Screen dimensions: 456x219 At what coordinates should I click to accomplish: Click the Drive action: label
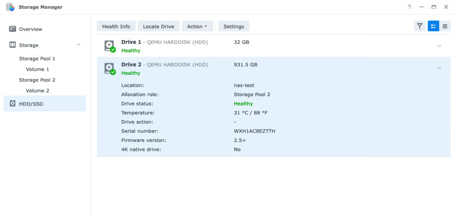coord(137,122)
